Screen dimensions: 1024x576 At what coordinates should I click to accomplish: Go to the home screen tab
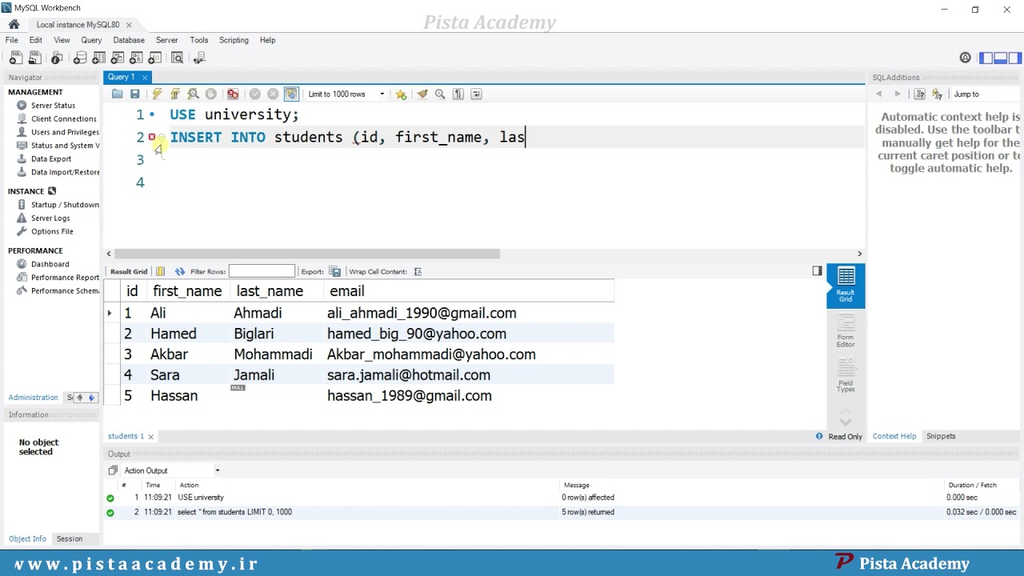(14, 25)
